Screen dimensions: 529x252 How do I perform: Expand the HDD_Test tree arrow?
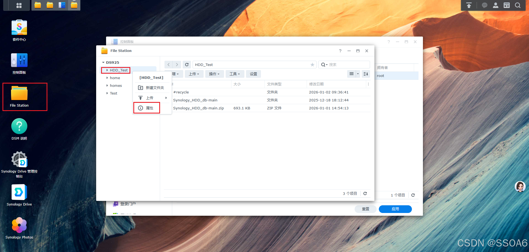pos(107,70)
